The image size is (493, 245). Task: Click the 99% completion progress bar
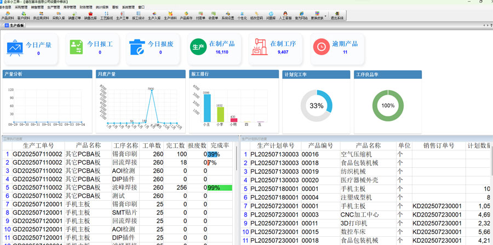pos(219,188)
